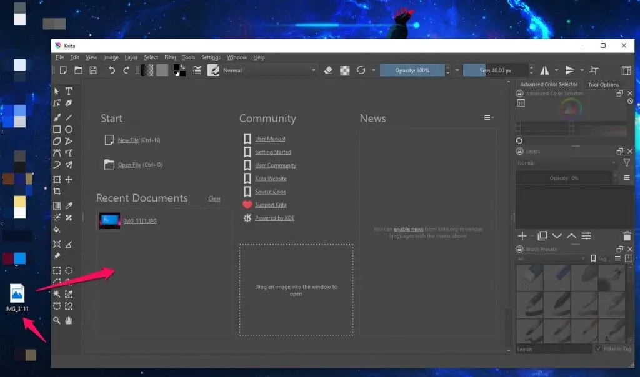Image resolution: width=640 pixels, height=377 pixels.
Task: Toggle preserve alpha checkerboard button
Action: pos(344,71)
